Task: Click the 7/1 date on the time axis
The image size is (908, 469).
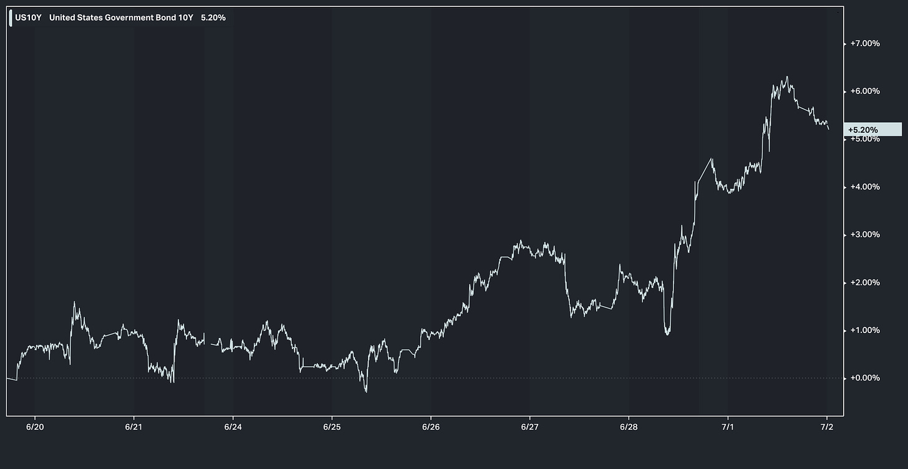Action: click(727, 427)
